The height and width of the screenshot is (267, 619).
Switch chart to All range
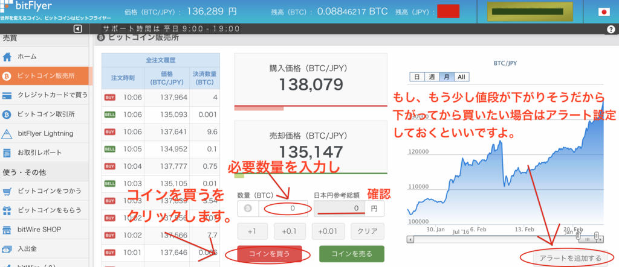tap(461, 77)
